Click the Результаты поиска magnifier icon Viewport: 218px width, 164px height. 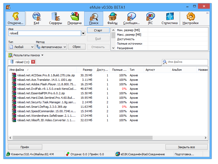click(11, 55)
